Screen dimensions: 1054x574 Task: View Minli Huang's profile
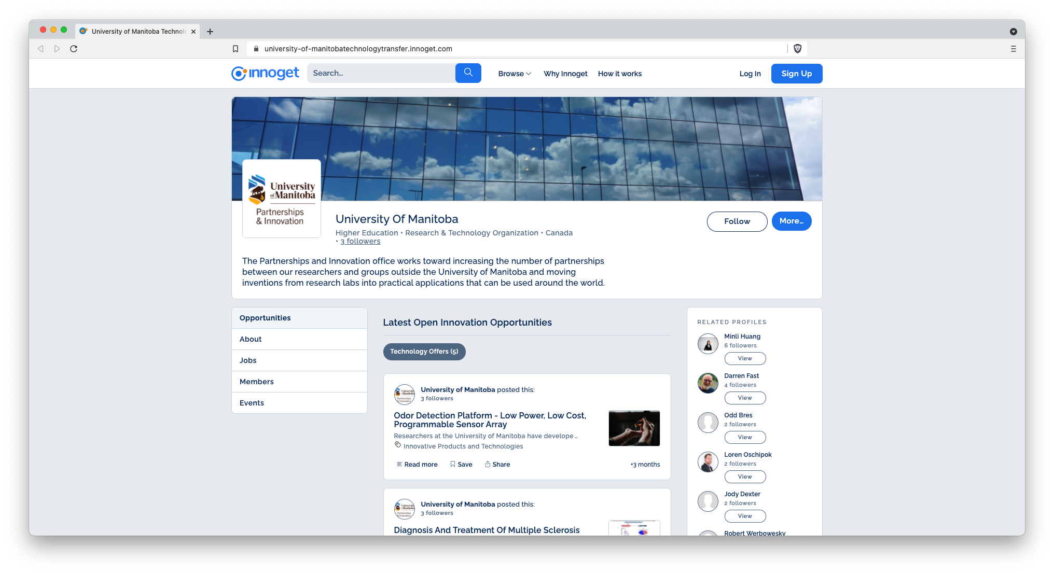click(745, 359)
